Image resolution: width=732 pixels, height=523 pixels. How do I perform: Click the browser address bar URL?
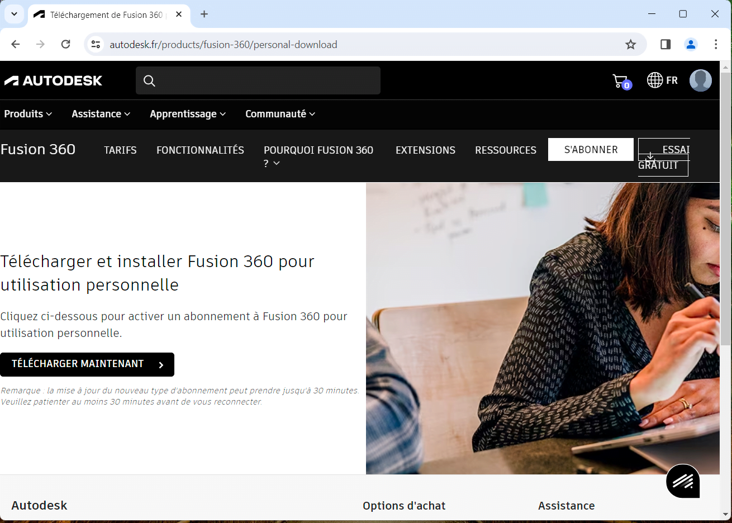(x=224, y=45)
